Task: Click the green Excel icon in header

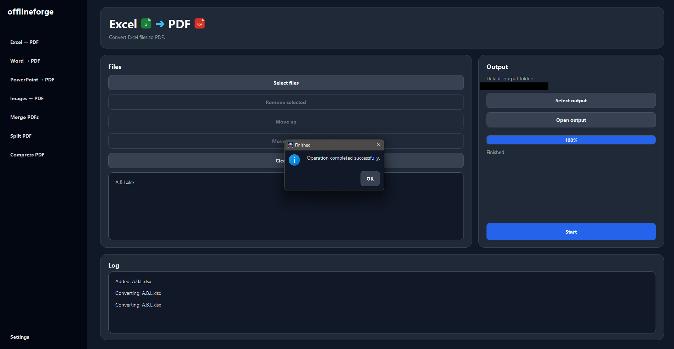Action: 146,24
